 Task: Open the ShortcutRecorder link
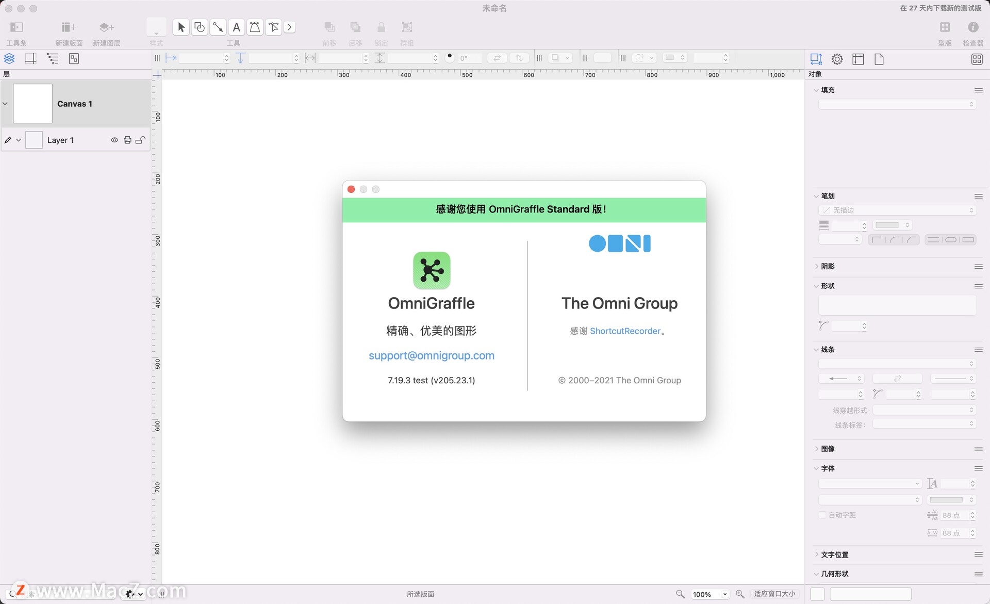625,331
